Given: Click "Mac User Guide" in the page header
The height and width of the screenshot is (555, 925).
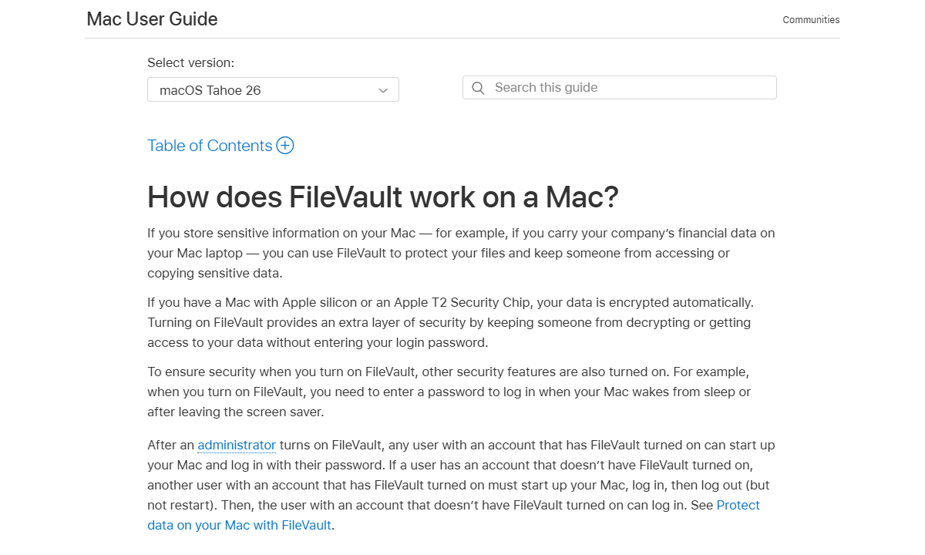Looking at the screenshot, I should click(151, 18).
